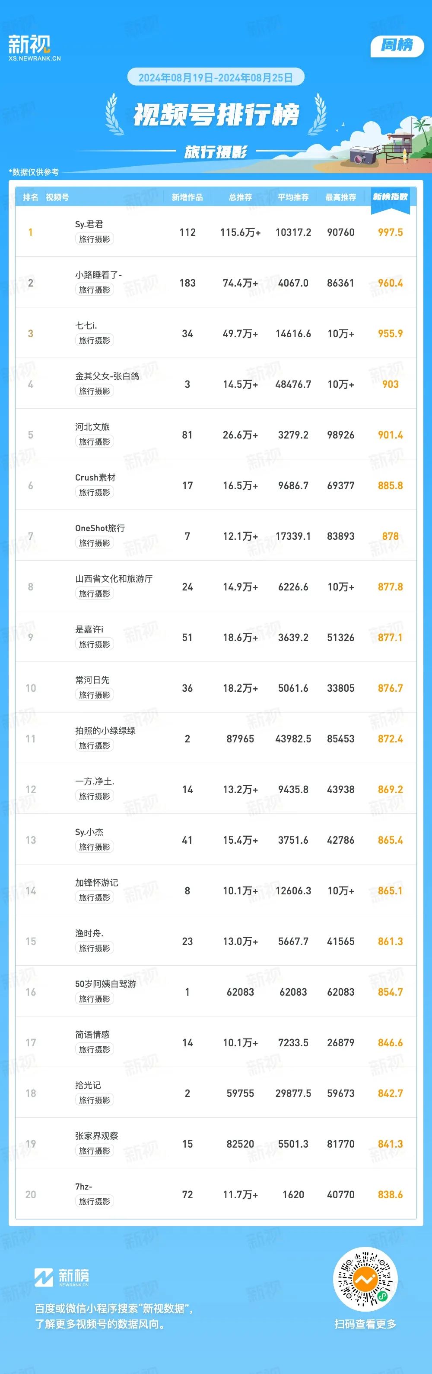
Task: Click the date range 2024年08月19日-08月25日 pill
Action: pyautogui.click(x=216, y=78)
